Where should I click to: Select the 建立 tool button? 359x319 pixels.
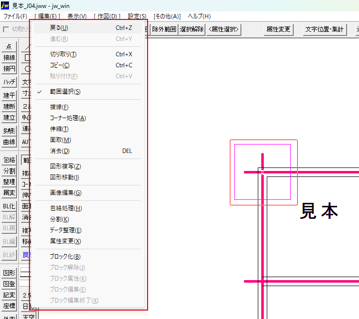[9, 118]
